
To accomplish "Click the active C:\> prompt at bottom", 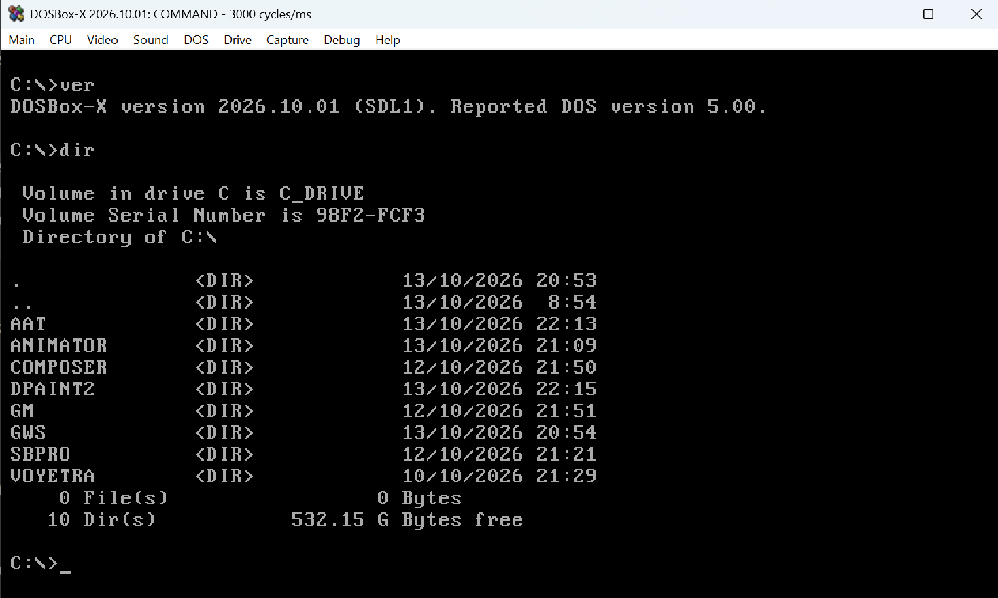I will 34,563.
